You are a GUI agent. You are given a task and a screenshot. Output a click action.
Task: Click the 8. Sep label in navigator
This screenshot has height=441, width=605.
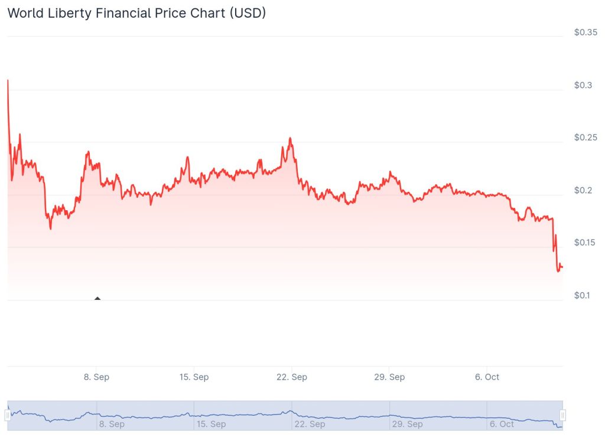[112, 424]
